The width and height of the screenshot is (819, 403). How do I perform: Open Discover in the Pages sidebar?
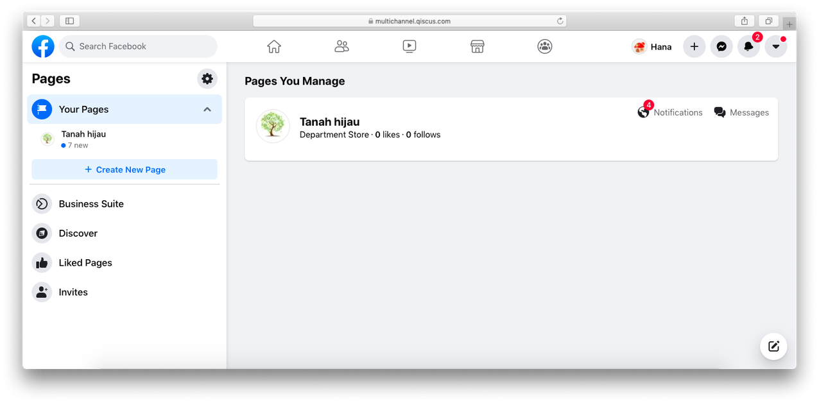[x=78, y=233]
